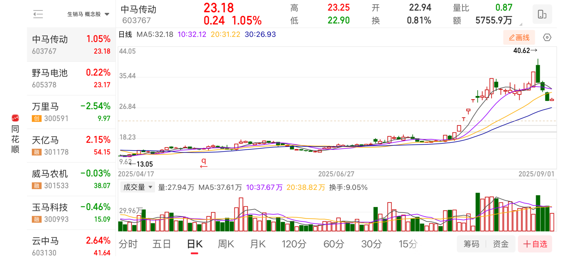
Task: Click the high price 23.25 value
Action: [338, 7]
